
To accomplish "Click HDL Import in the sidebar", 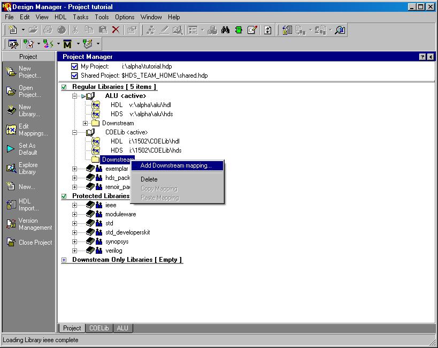I will pyautogui.click(x=22, y=205).
